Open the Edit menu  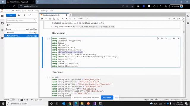(12, 11)
